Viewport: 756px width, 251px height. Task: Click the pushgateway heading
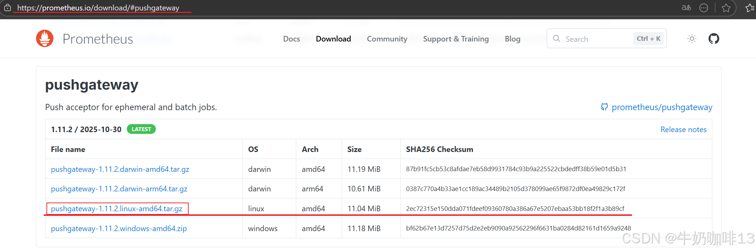point(92,85)
